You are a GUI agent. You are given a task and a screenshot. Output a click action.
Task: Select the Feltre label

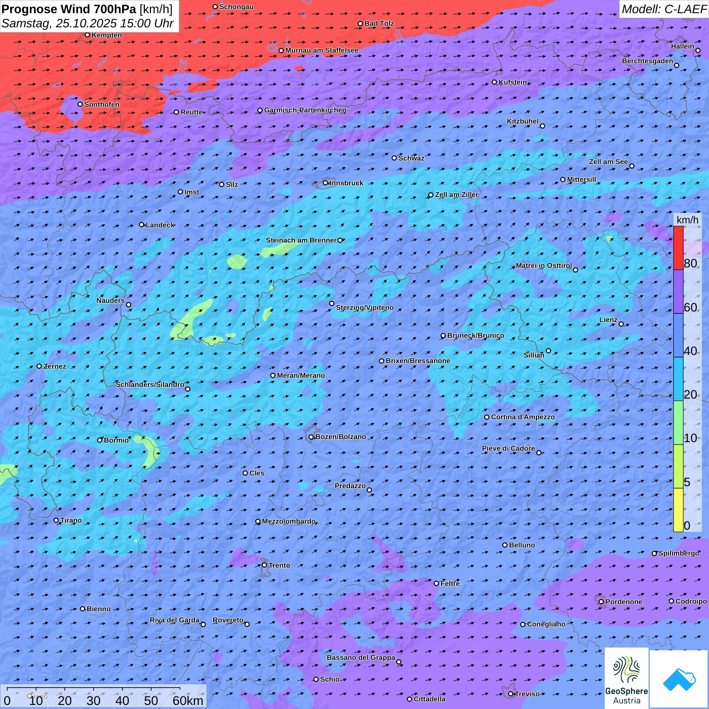tap(450, 583)
